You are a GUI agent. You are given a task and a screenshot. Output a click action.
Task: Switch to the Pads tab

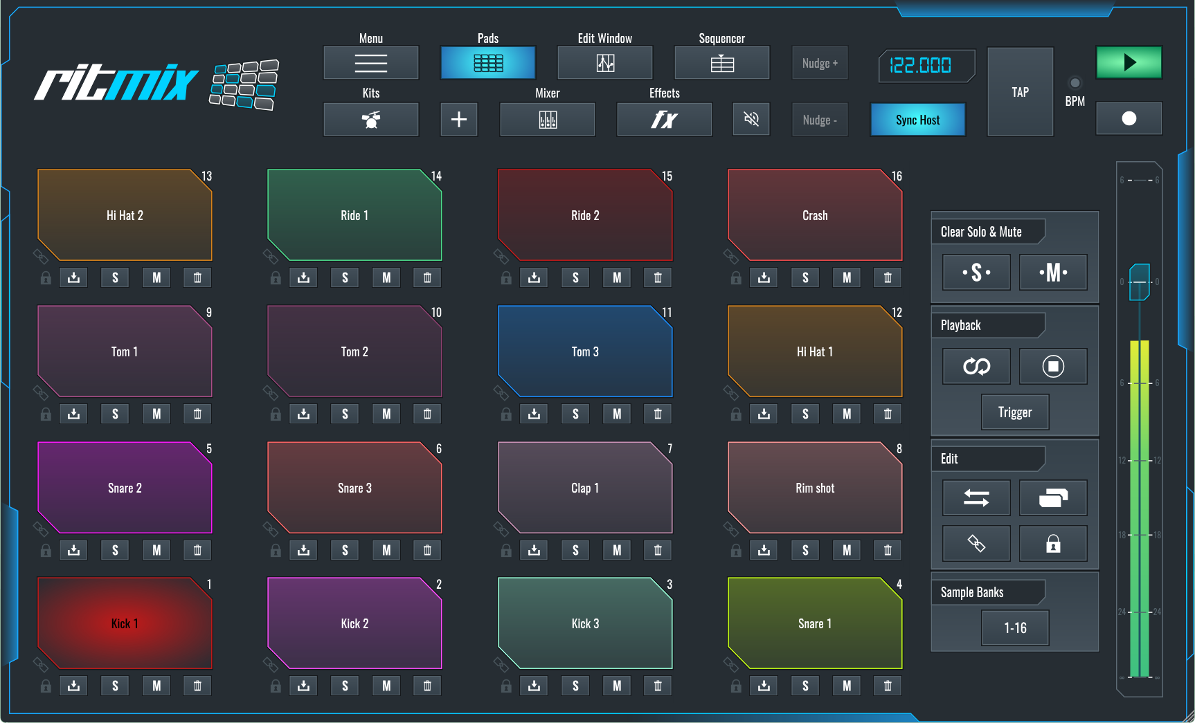coord(487,62)
